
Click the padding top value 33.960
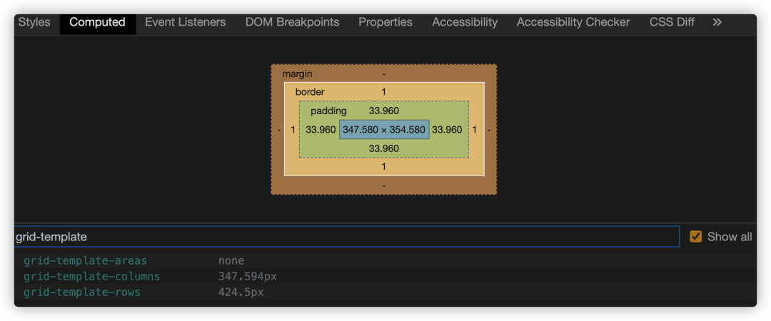[x=383, y=111]
